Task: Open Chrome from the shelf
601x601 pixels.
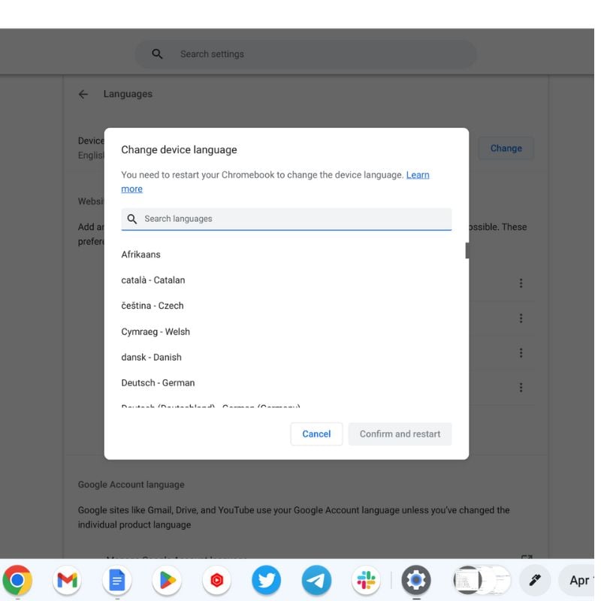Action: [17, 580]
